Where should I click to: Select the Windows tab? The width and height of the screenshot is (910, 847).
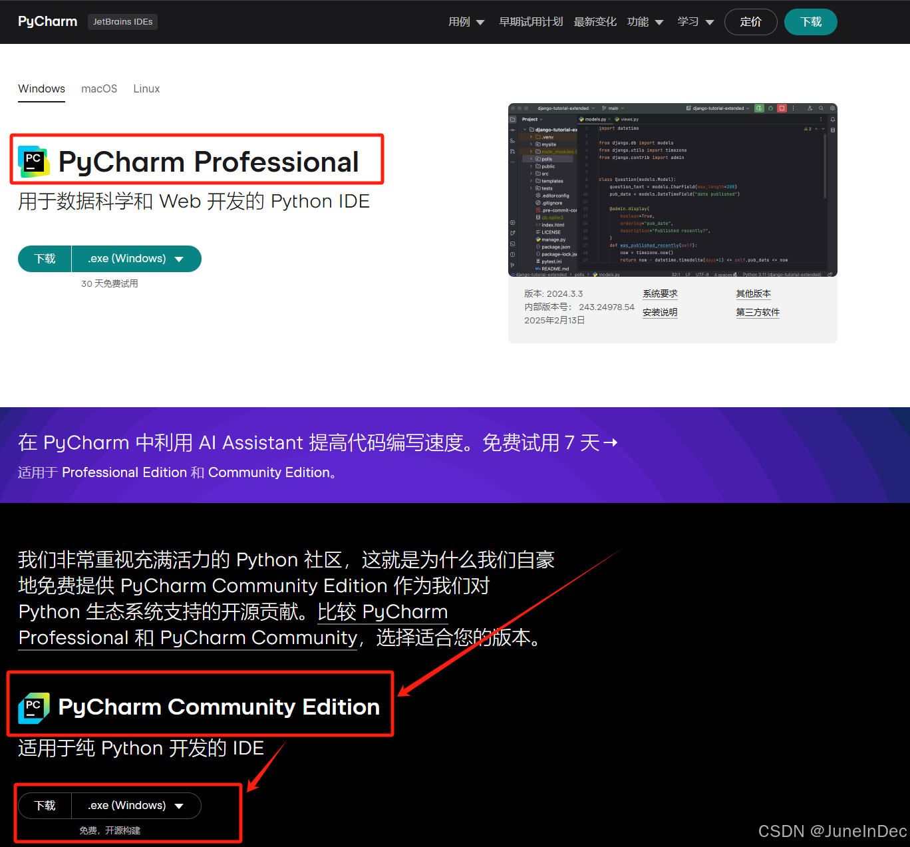coord(41,89)
